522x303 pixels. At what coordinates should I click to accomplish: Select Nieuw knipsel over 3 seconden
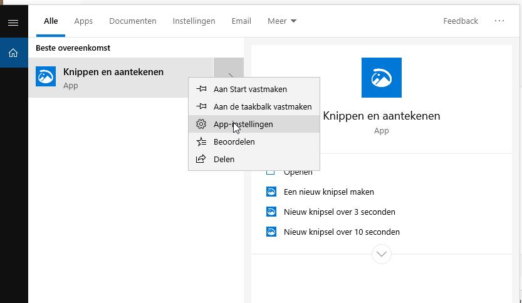pos(339,212)
